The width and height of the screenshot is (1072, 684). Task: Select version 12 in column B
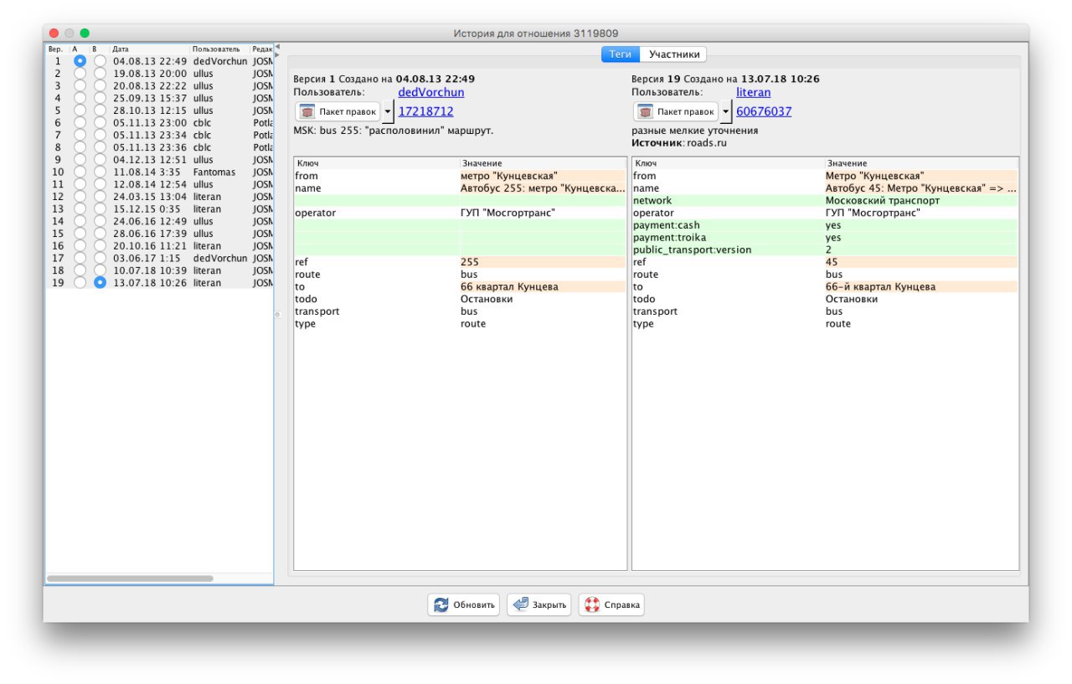coord(100,197)
